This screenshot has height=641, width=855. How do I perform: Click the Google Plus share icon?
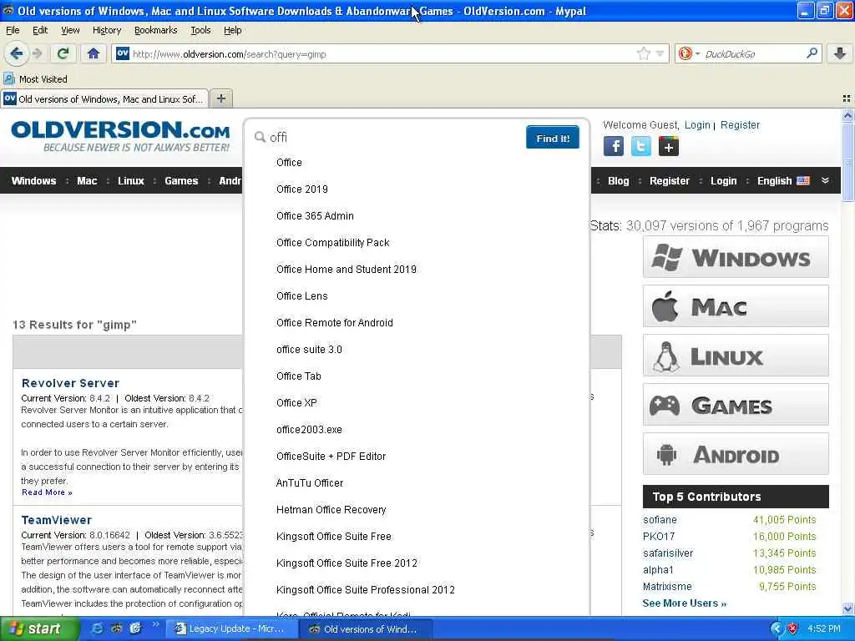pos(669,147)
